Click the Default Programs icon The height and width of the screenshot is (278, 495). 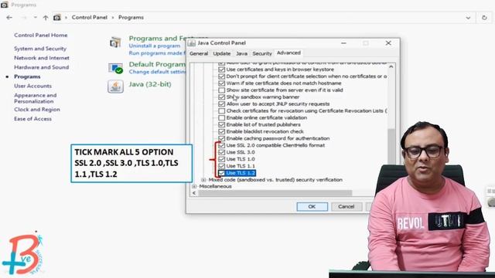point(115,68)
